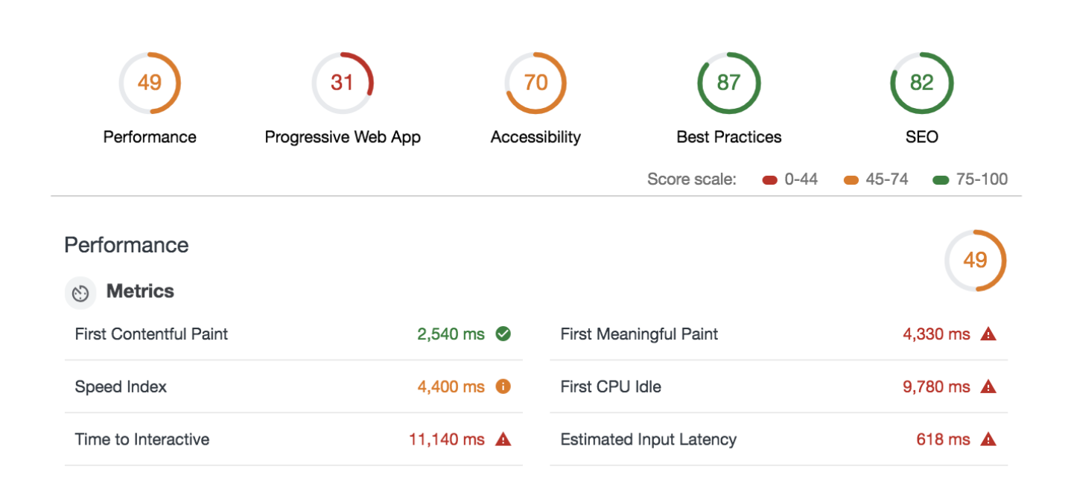The width and height of the screenshot is (1068, 484).
Task: Jump to the Accessibility category label
Action: [x=535, y=137]
